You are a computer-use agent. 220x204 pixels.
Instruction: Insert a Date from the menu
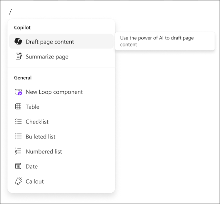[x=61, y=166]
